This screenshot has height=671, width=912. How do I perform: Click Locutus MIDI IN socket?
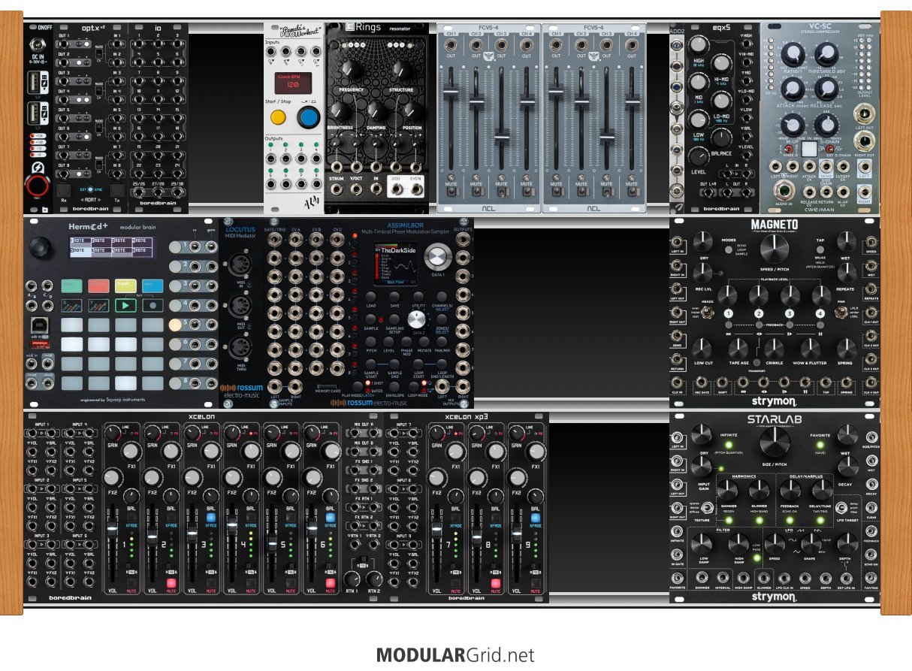tap(240, 263)
